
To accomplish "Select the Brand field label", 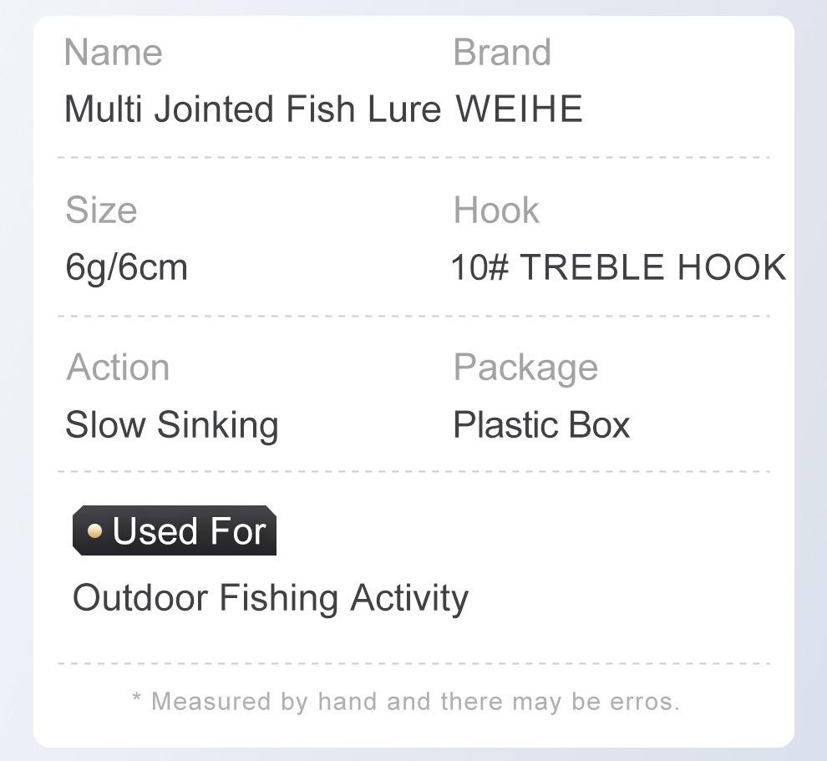I will [x=501, y=53].
